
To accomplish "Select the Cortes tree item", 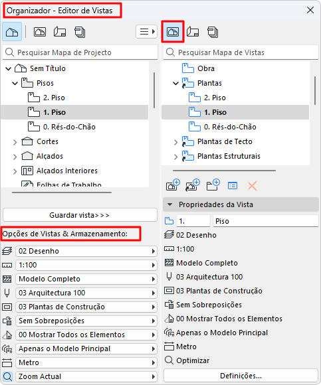I will pyautogui.click(x=47, y=141).
